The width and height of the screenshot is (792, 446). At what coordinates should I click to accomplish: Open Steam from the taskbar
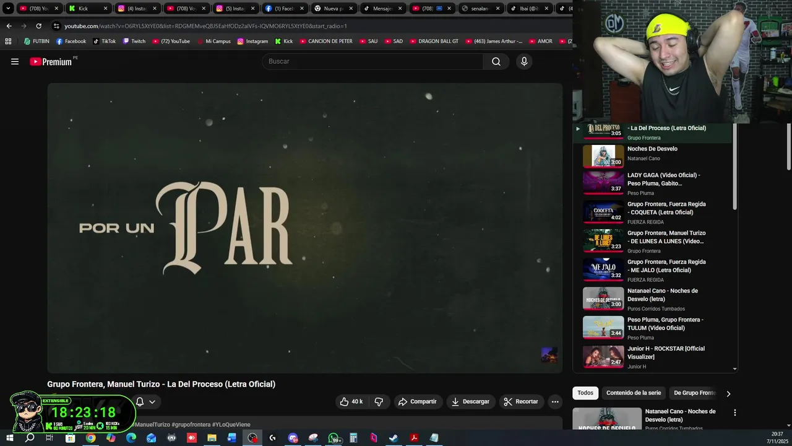pyautogui.click(x=394, y=438)
